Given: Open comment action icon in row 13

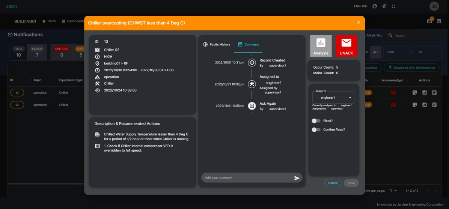Looking at the screenshot, I should 414,105.
